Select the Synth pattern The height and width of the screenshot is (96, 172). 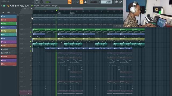coord(8,60)
